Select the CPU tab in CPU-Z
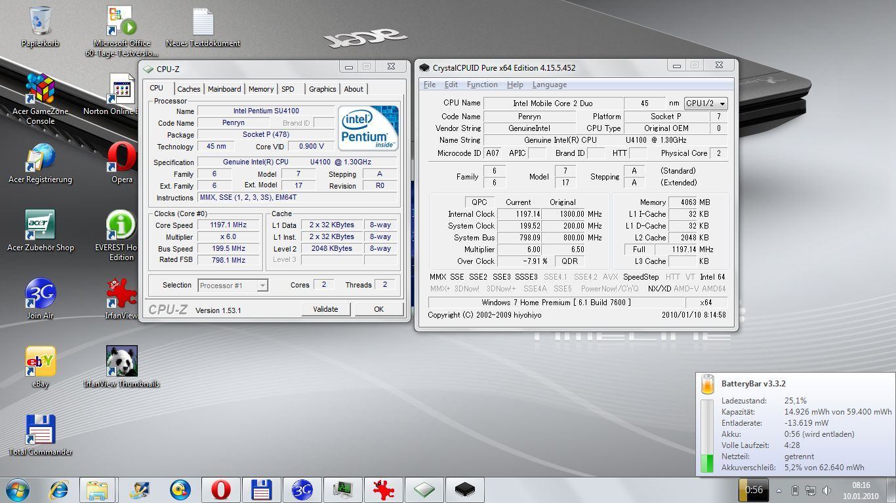This screenshot has width=896, height=503. point(157,88)
